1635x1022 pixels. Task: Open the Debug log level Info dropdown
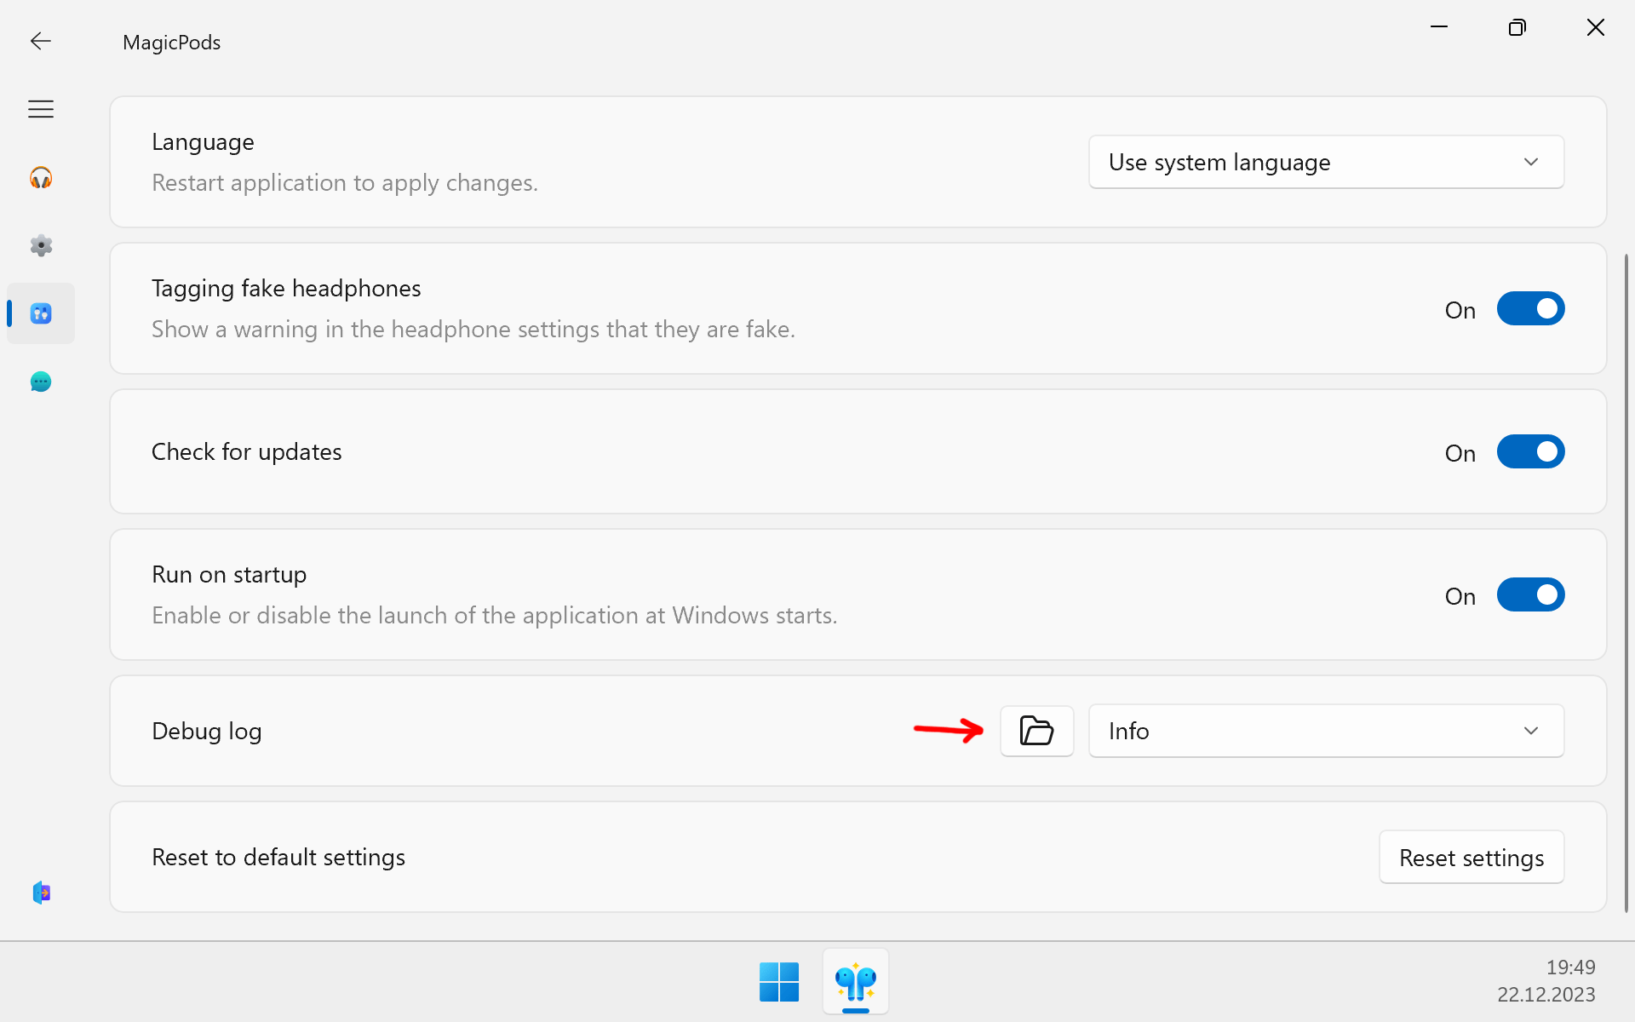(x=1325, y=731)
